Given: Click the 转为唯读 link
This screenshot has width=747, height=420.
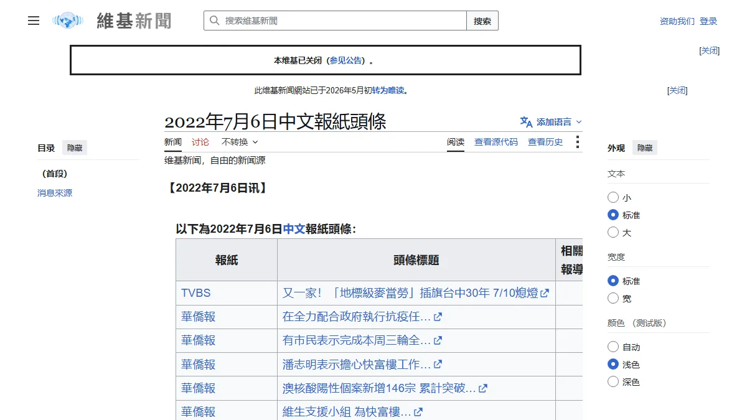Looking at the screenshot, I should click(388, 90).
